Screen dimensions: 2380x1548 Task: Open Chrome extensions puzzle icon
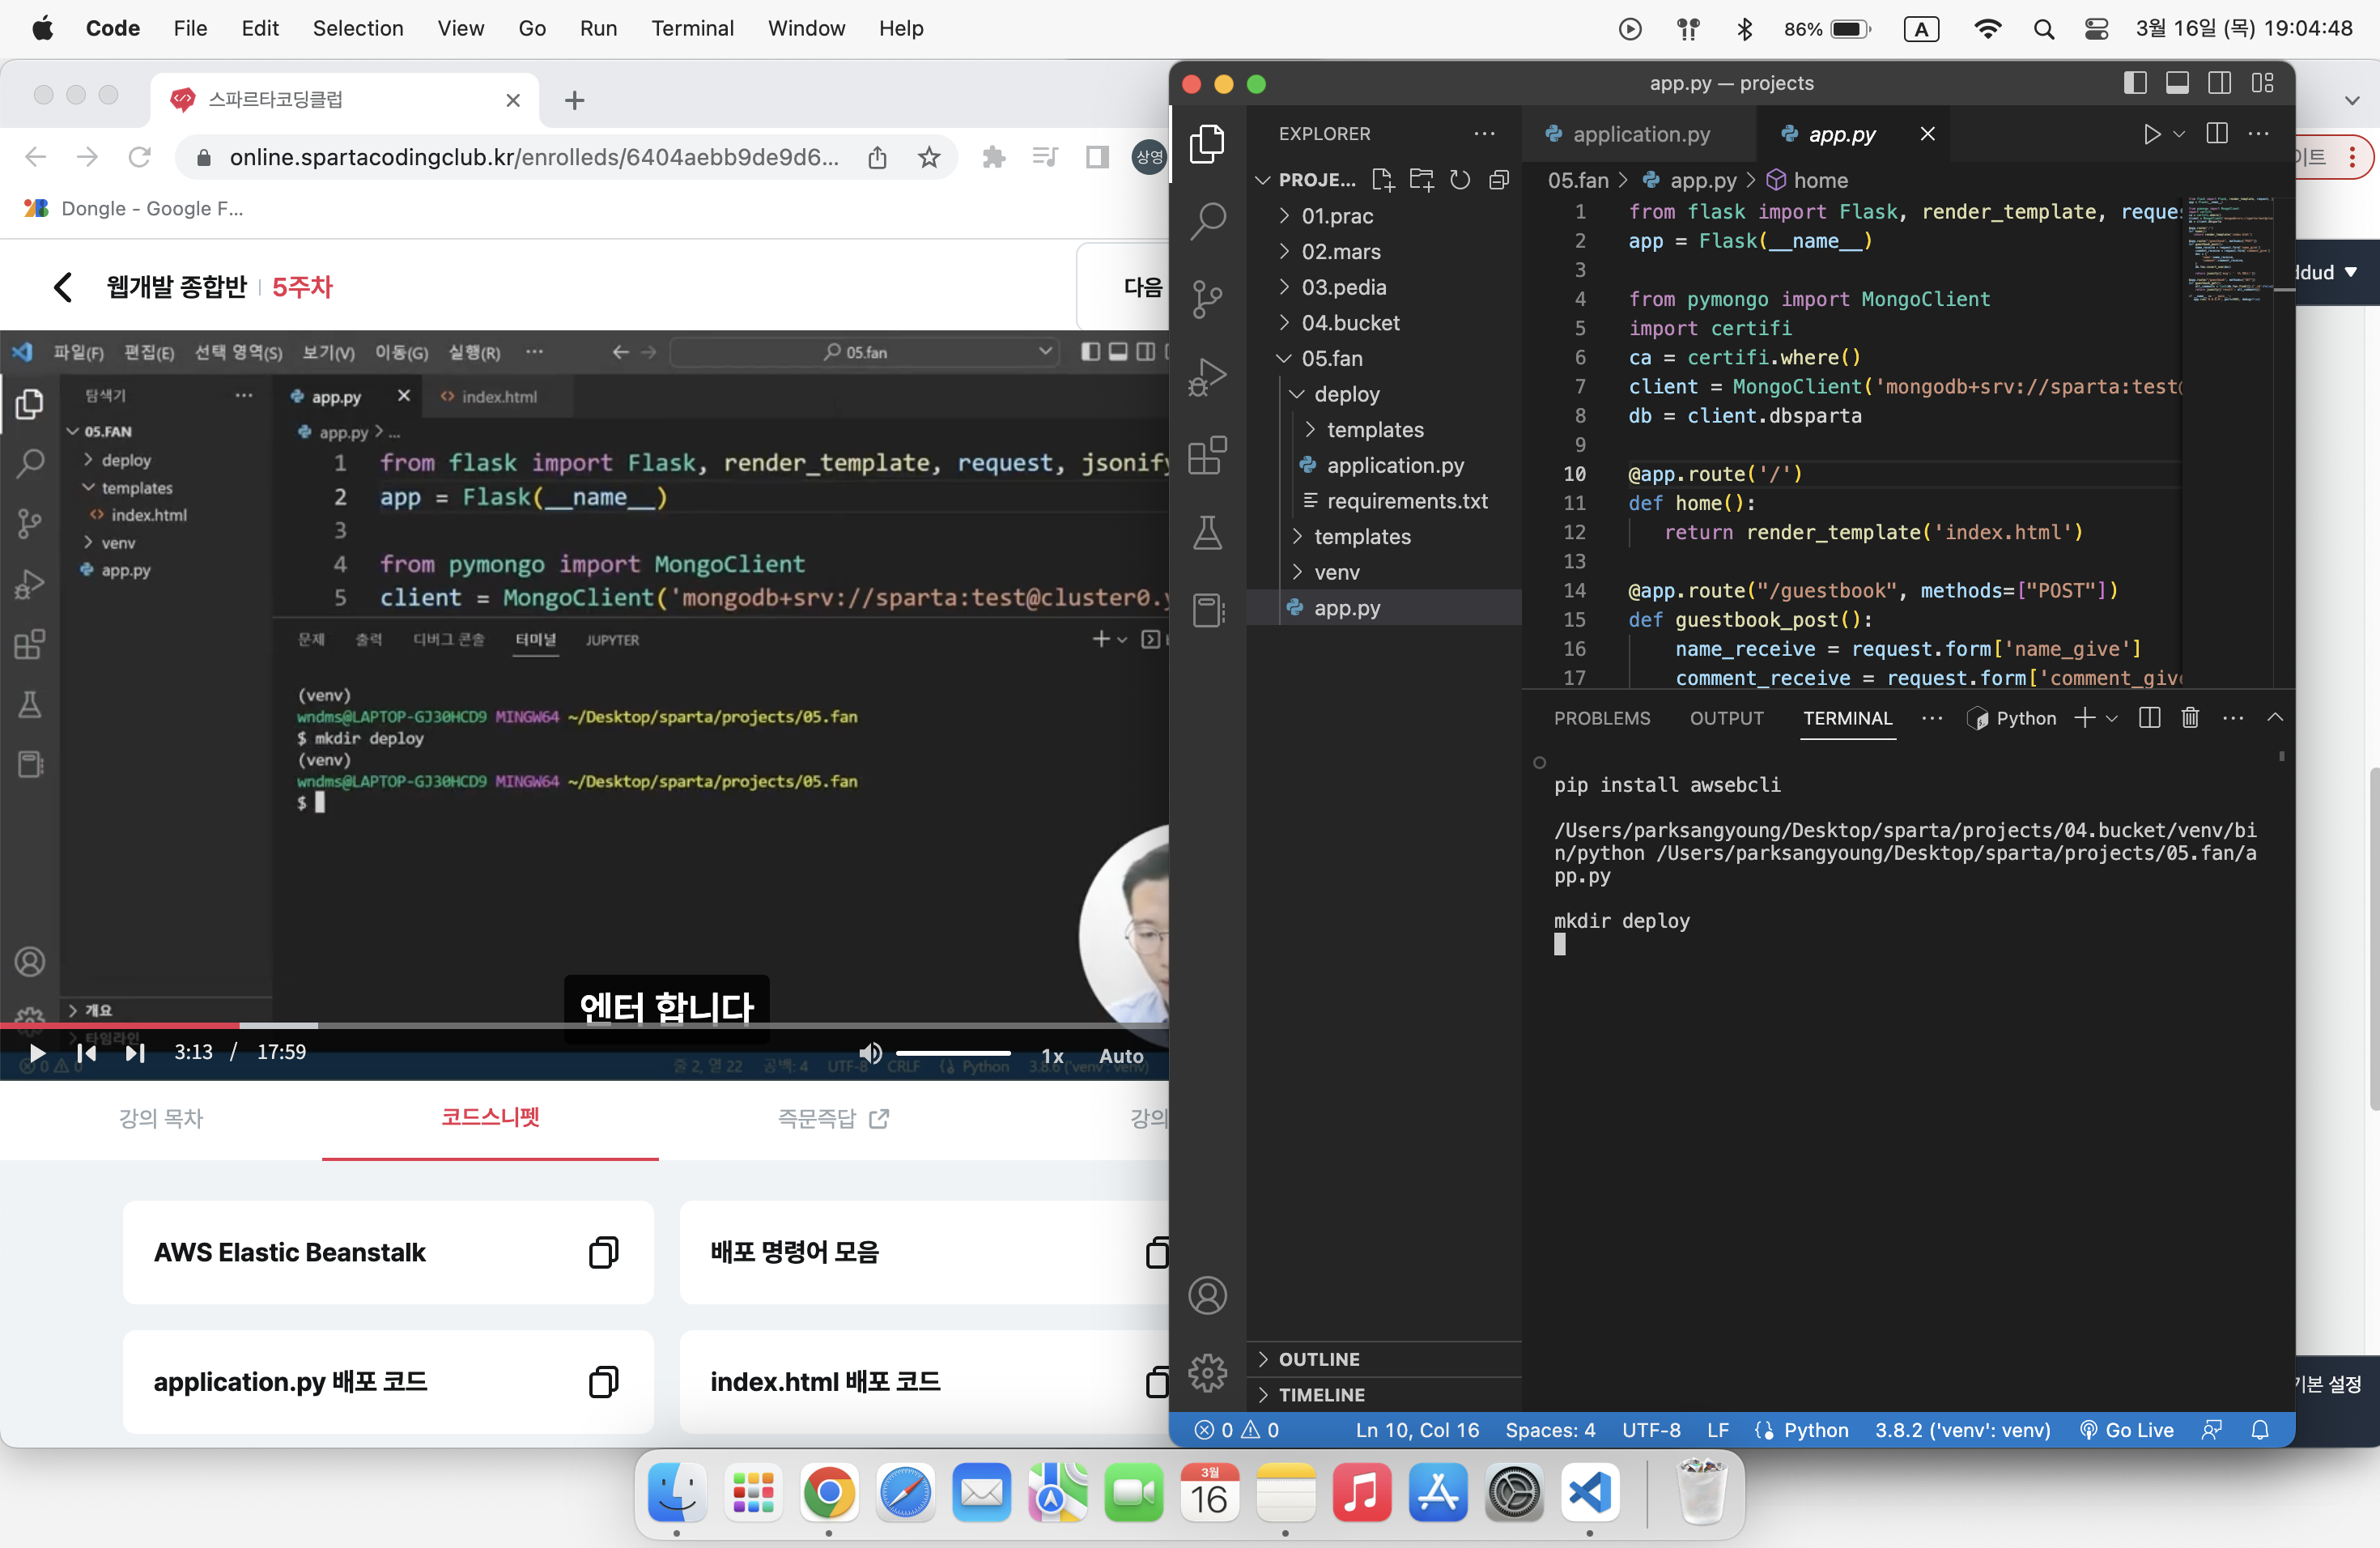tap(993, 157)
